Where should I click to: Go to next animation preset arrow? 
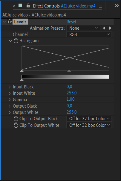[x=110, y=28]
